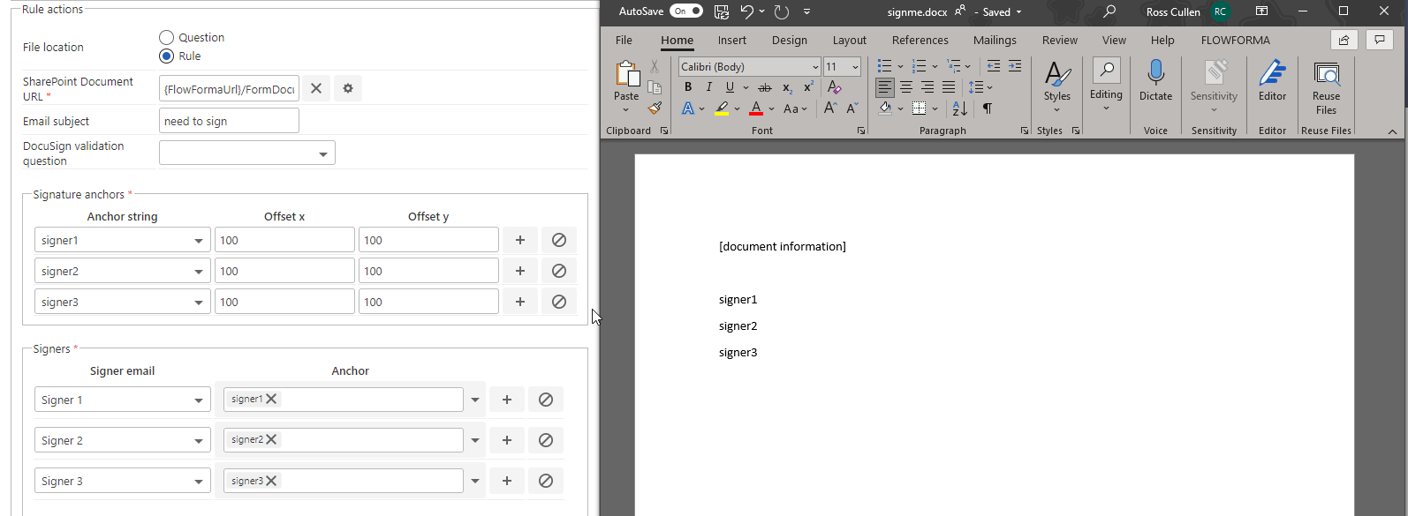
Task: Edit Offset x for signer2
Action: (284, 271)
